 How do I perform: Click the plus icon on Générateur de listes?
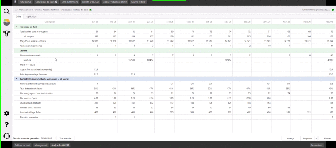pos(56,2)
